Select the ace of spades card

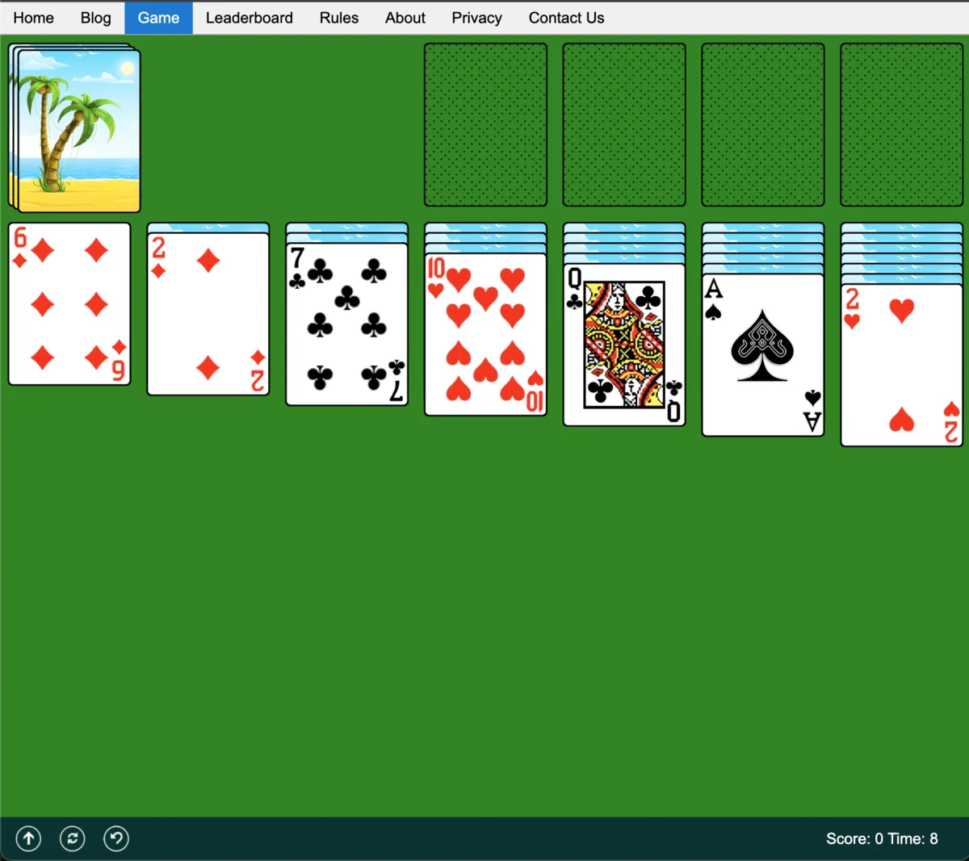[763, 355]
